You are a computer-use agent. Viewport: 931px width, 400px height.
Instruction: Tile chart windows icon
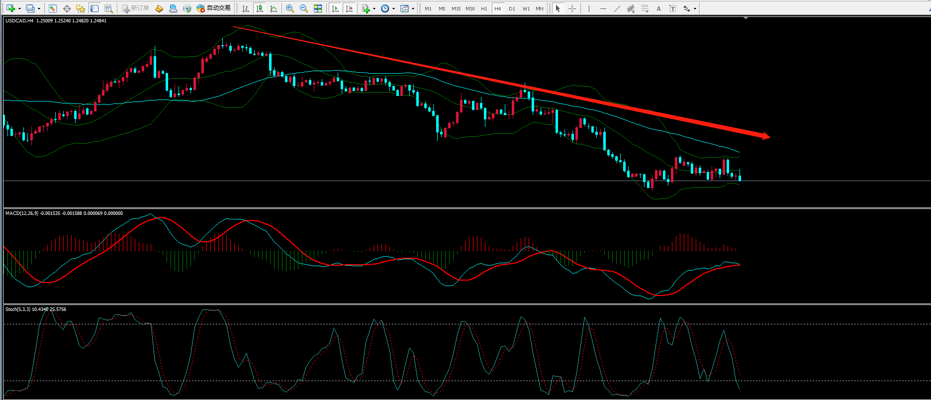click(x=318, y=8)
